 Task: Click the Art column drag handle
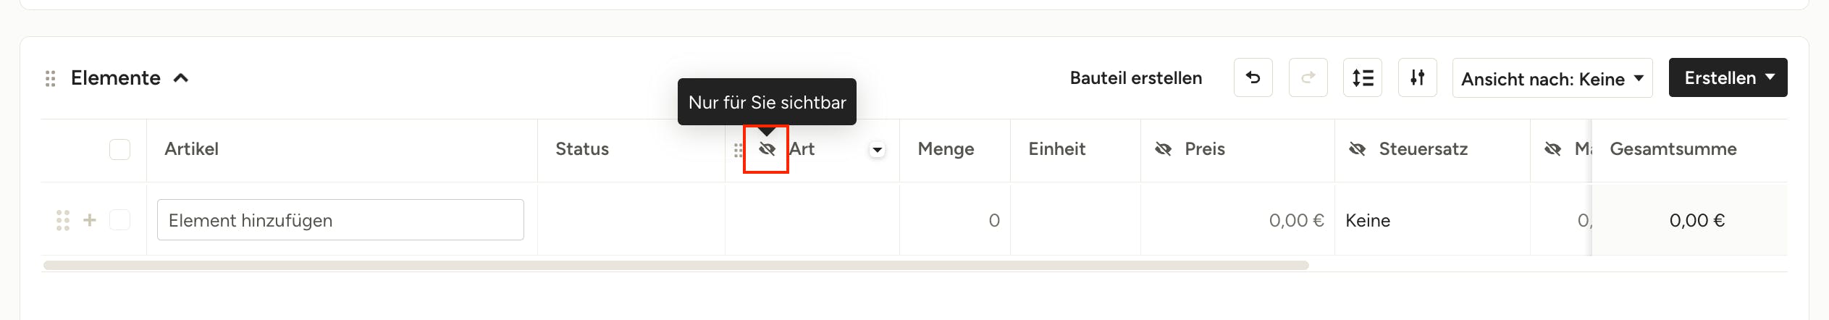pyautogui.click(x=738, y=150)
